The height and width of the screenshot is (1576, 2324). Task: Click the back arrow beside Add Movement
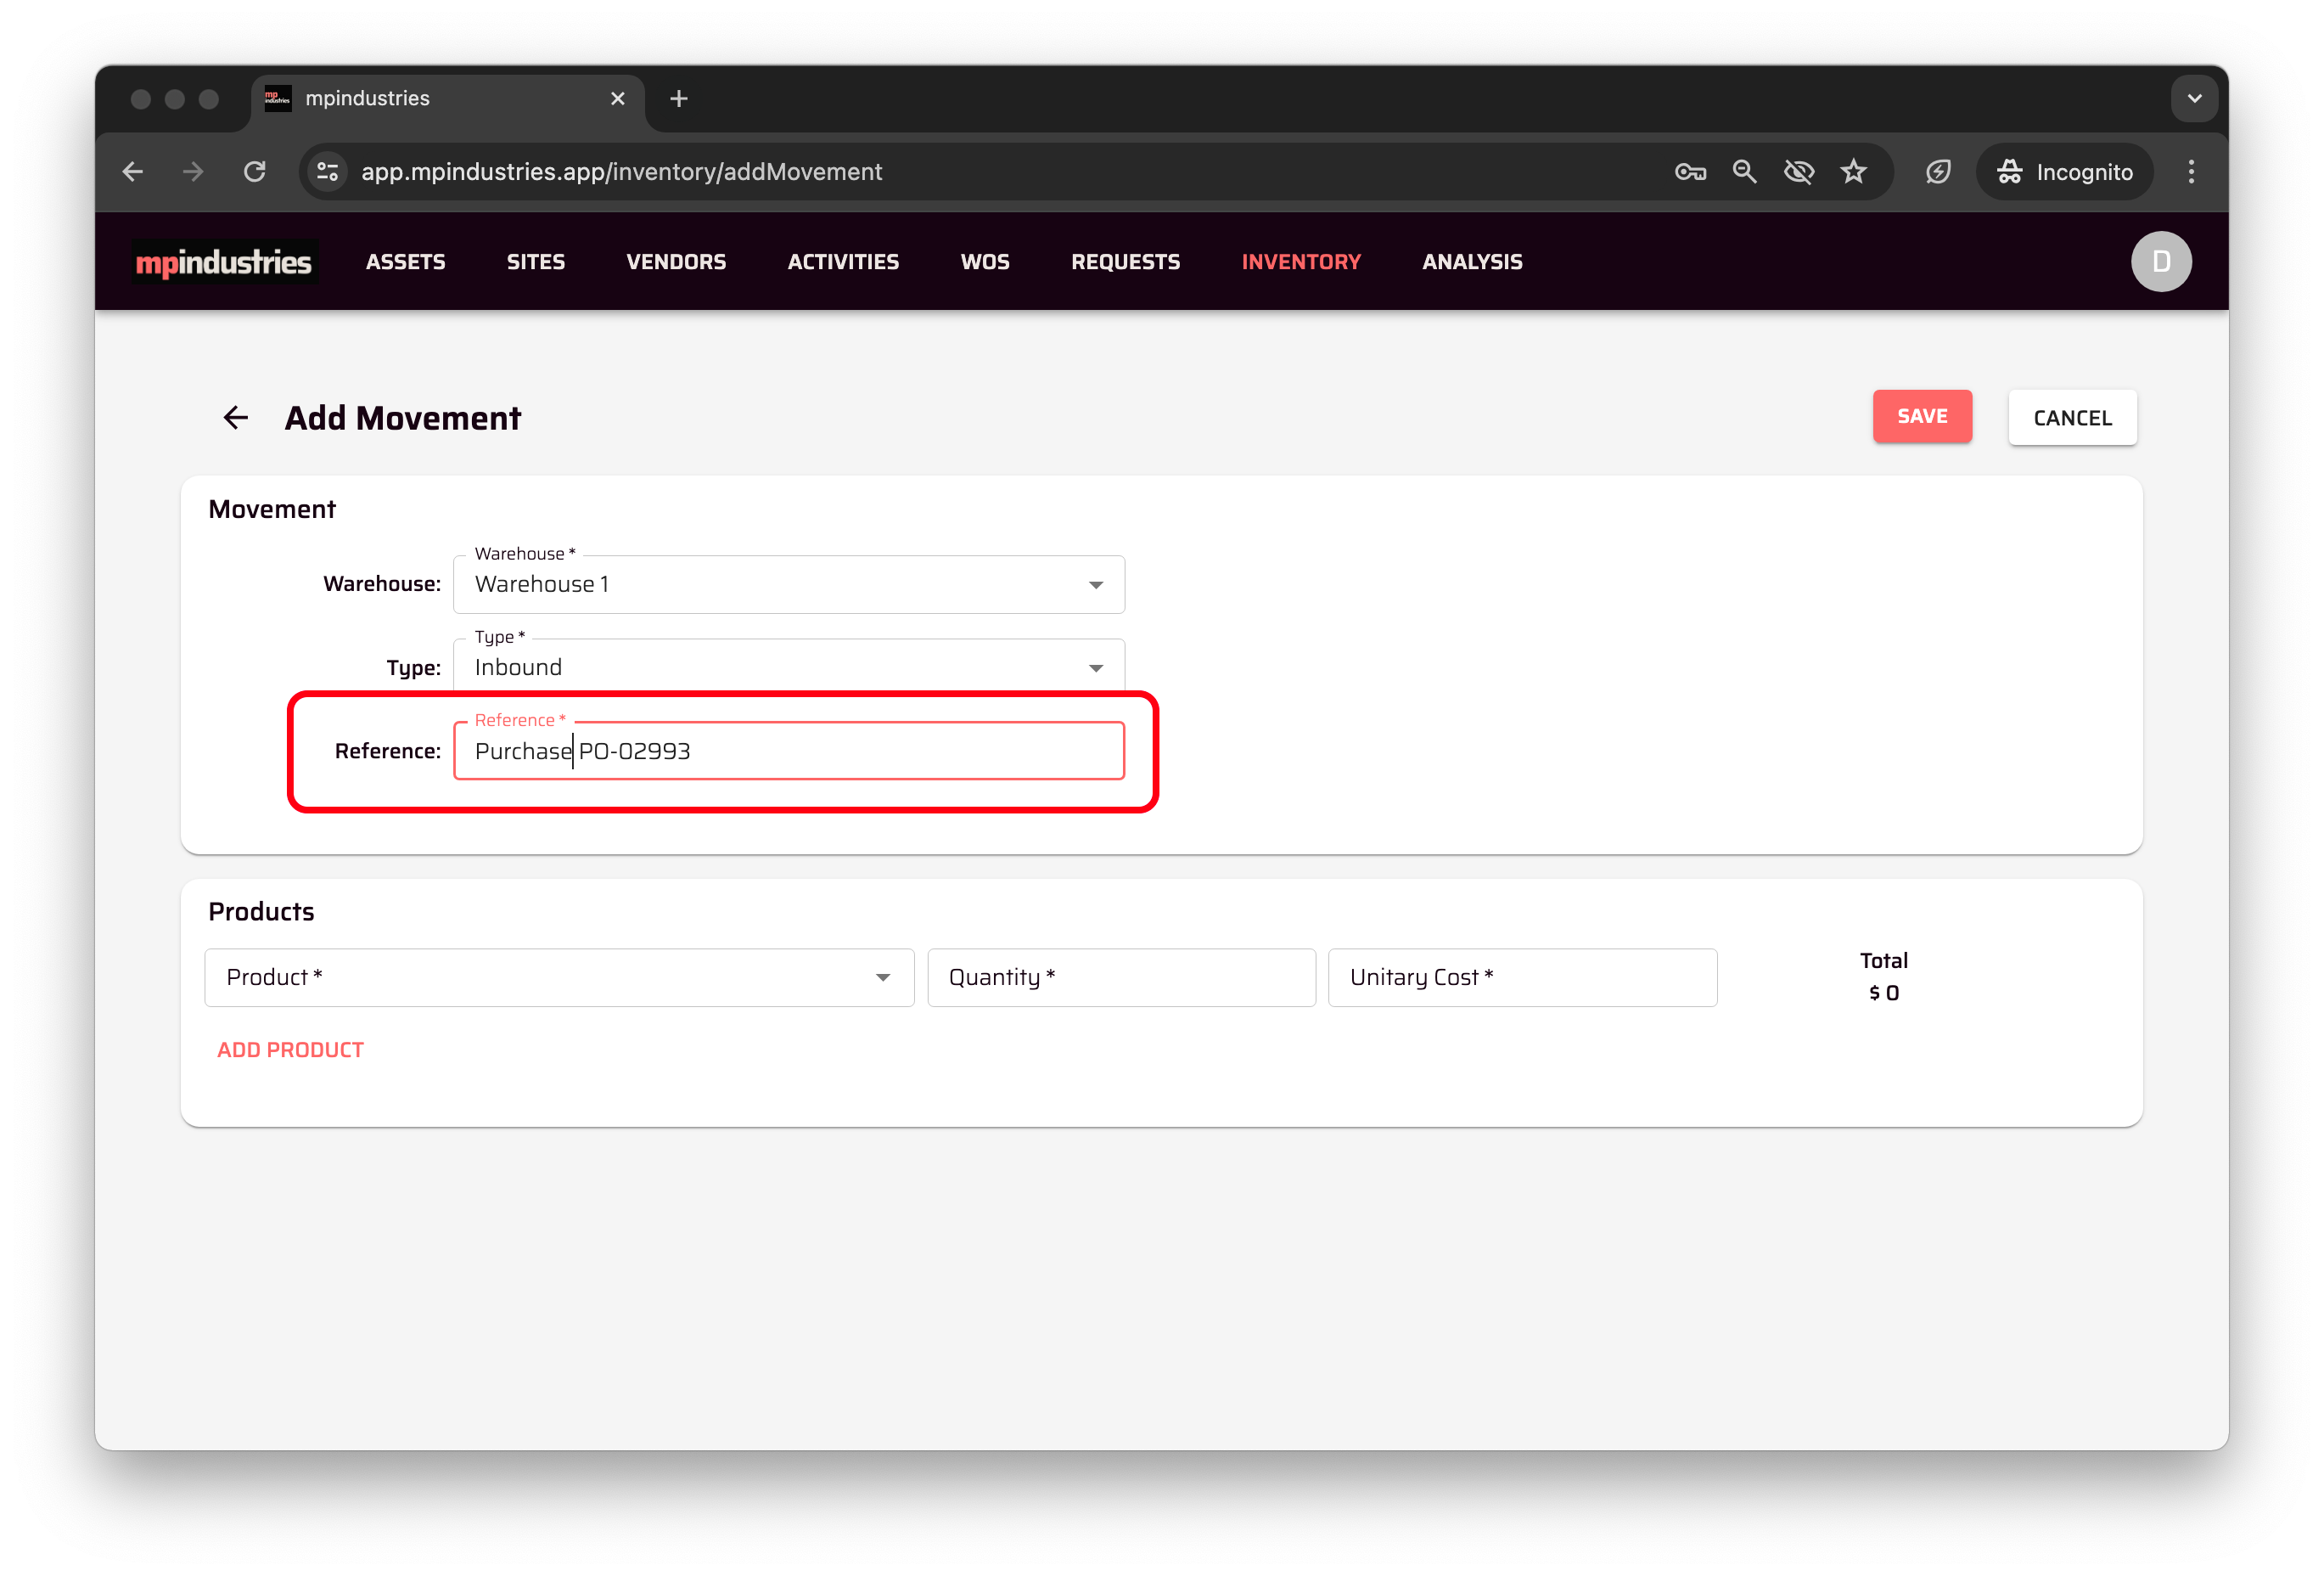point(235,417)
